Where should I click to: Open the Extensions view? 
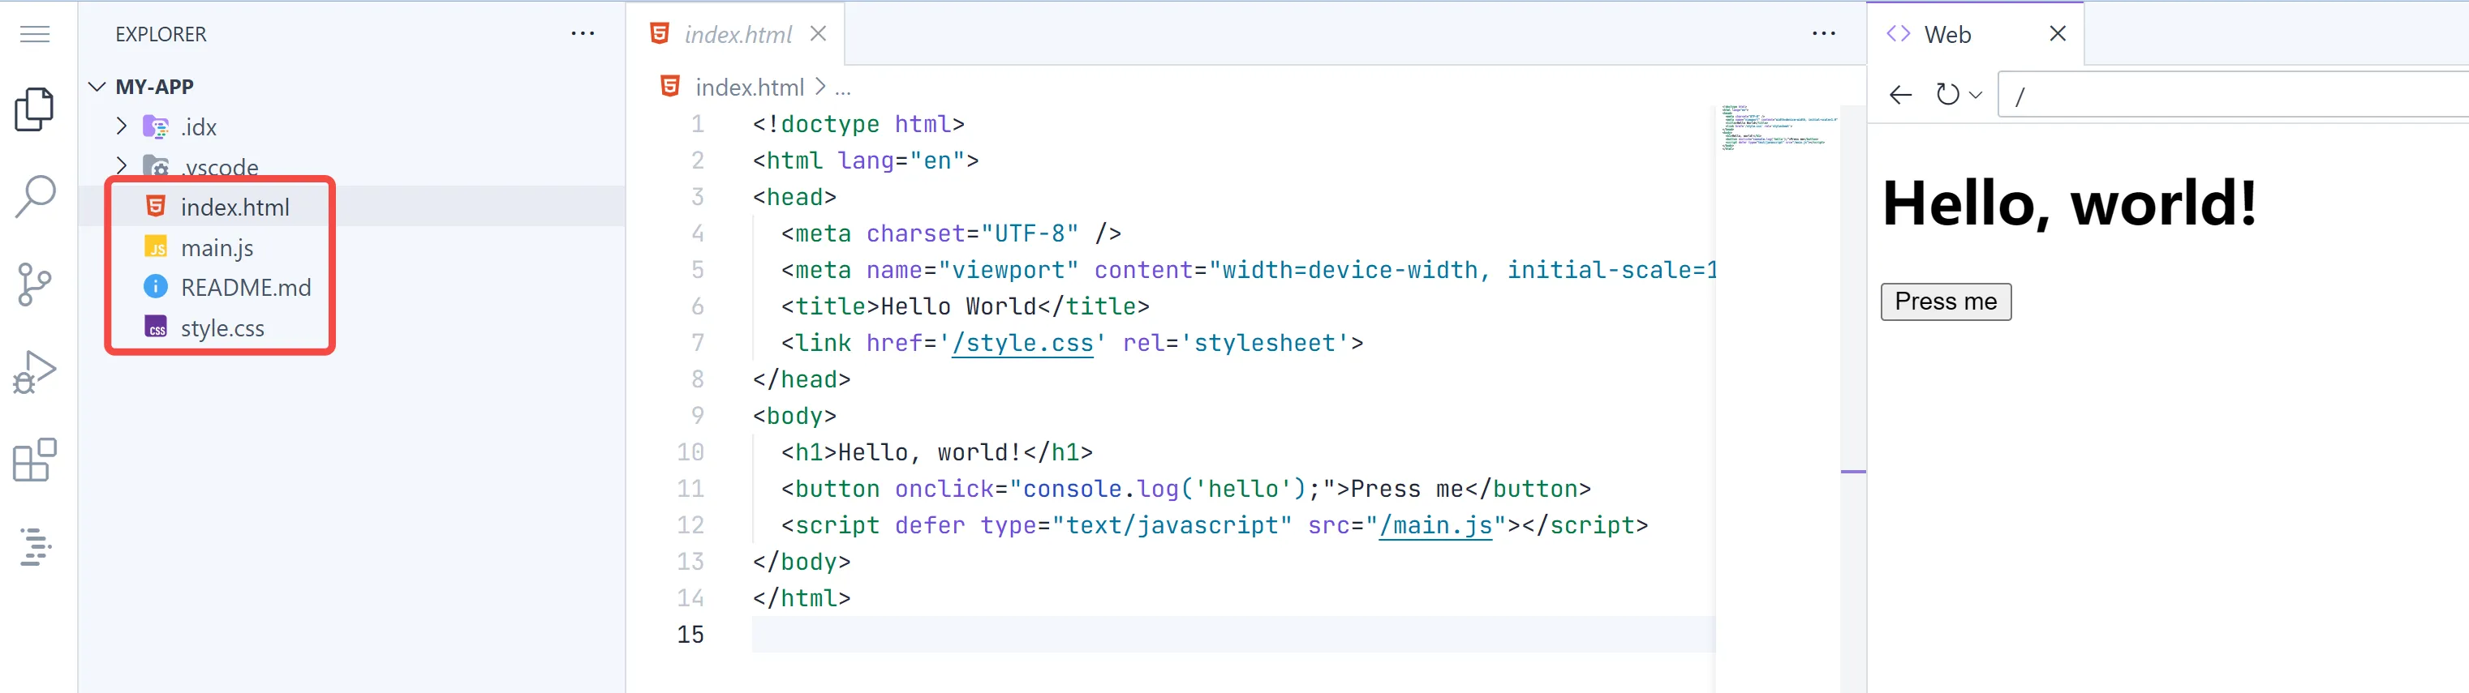pos(36,460)
